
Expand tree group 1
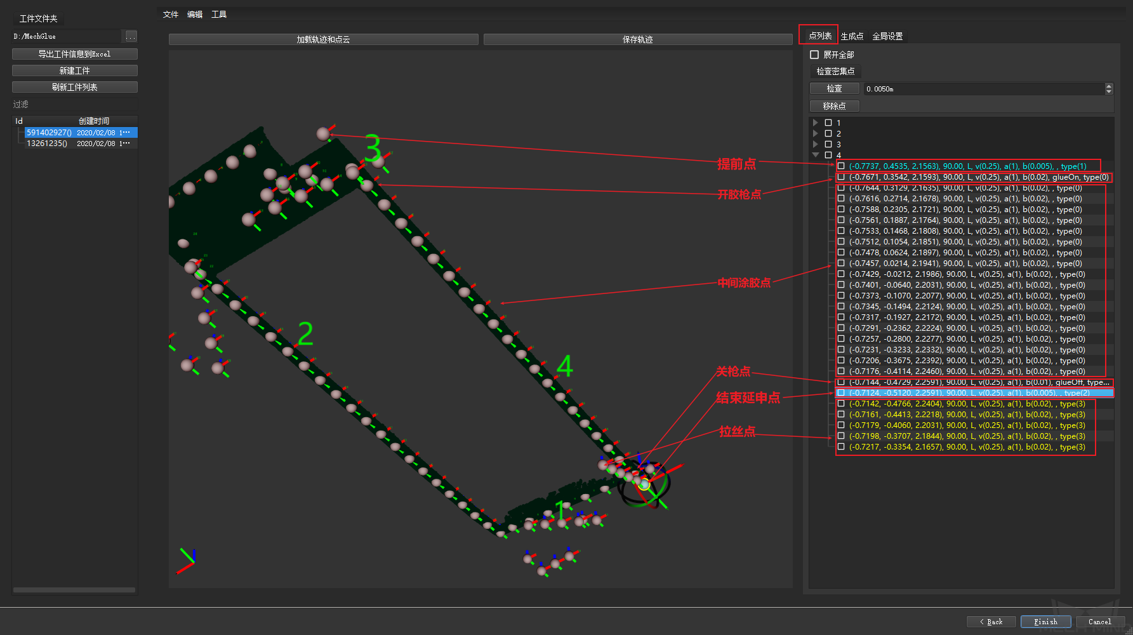point(816,123)
